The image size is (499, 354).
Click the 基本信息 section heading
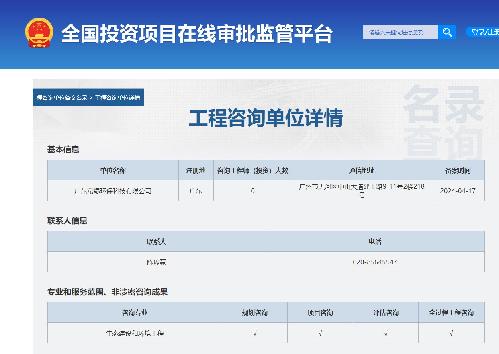pos(63,149)
